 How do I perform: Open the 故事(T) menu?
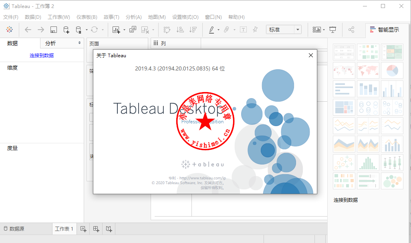pos(111,17)
